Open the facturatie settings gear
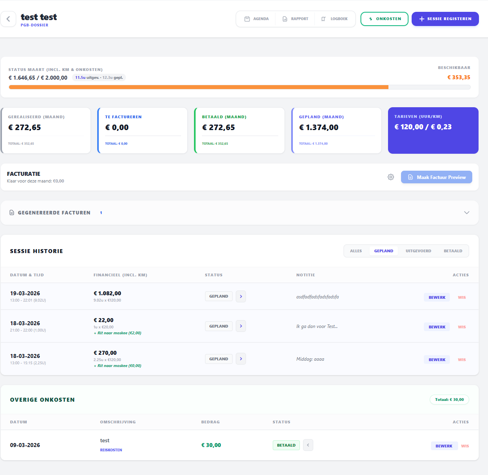The height and width of the screenshot is (475, 488). pyautogui.click(x=391, y=177)
